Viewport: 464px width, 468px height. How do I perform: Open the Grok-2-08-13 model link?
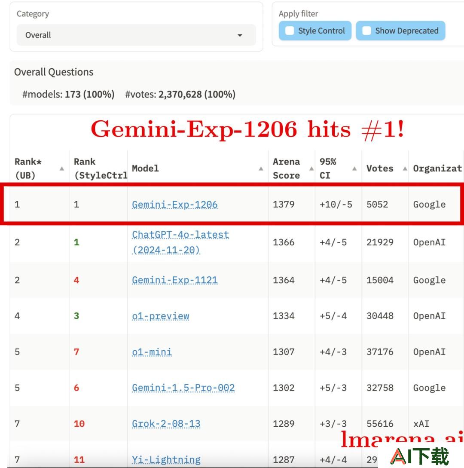(166, 424)
